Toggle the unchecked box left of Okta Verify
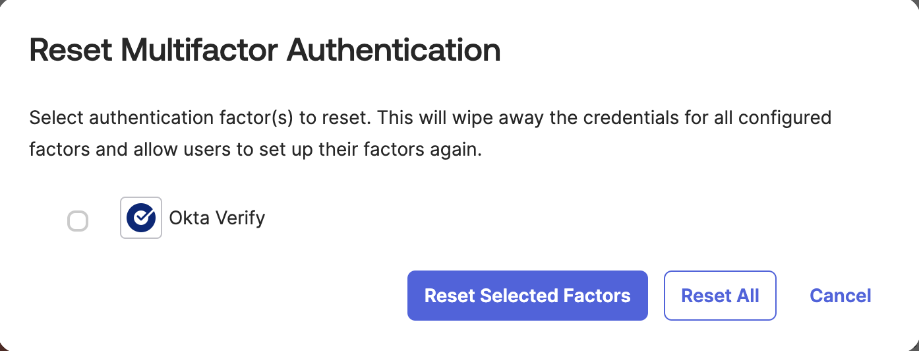This screenshot has height=351, width=919. (78, 221)
